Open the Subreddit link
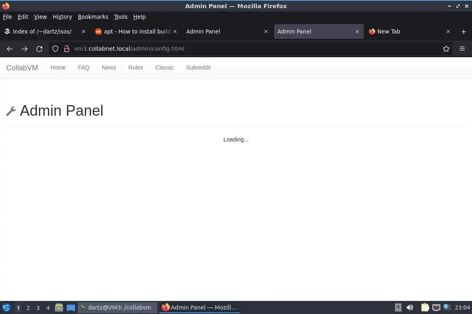The width and height of the screenshot is (472, 314). click(x=198, y=67)
